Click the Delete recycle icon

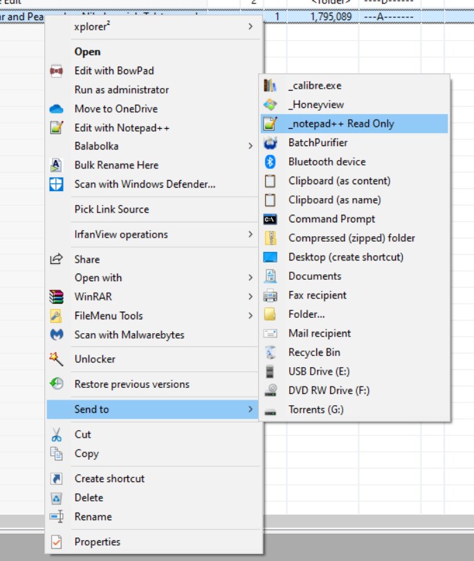pyautogui.click(x=56, y=498)
